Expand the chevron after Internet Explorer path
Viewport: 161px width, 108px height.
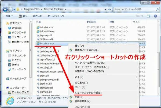[66, 9]
